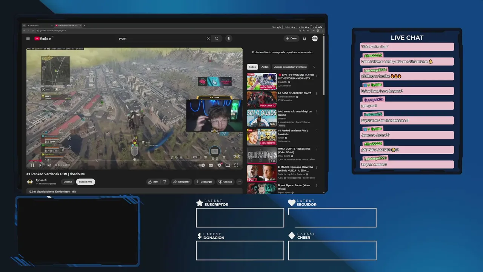Click the Gracias button

tap(226, 182)
